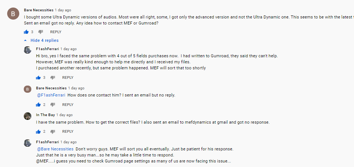Open F1ashFerrari's avatar on first reply

28,50
